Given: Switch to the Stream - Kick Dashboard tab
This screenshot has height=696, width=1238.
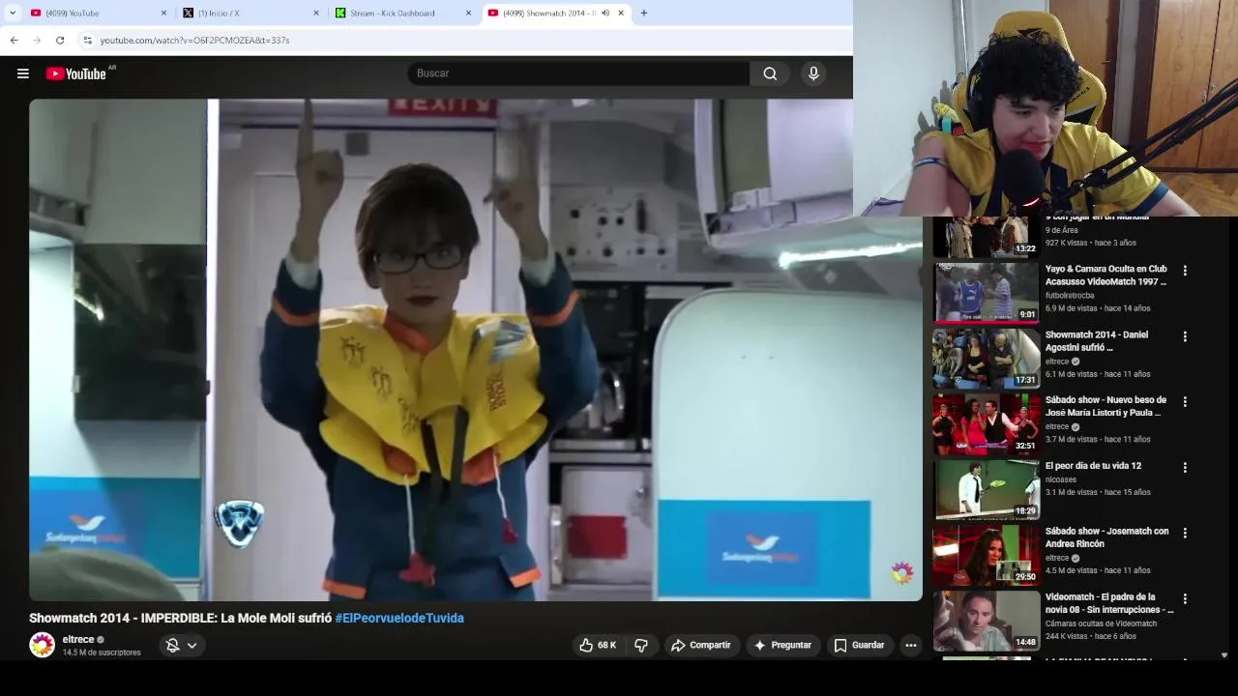Looking at the screenshot, I should [404, 13].
